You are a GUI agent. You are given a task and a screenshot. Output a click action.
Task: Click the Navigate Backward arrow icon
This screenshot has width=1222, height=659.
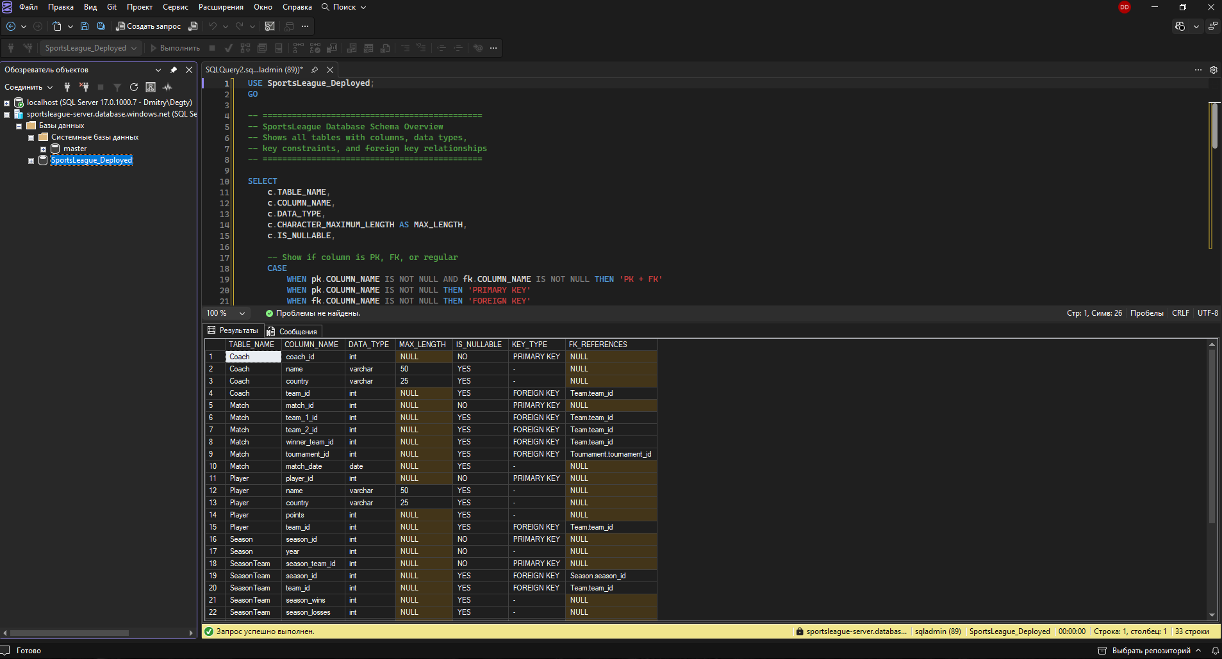pos(11,26)
